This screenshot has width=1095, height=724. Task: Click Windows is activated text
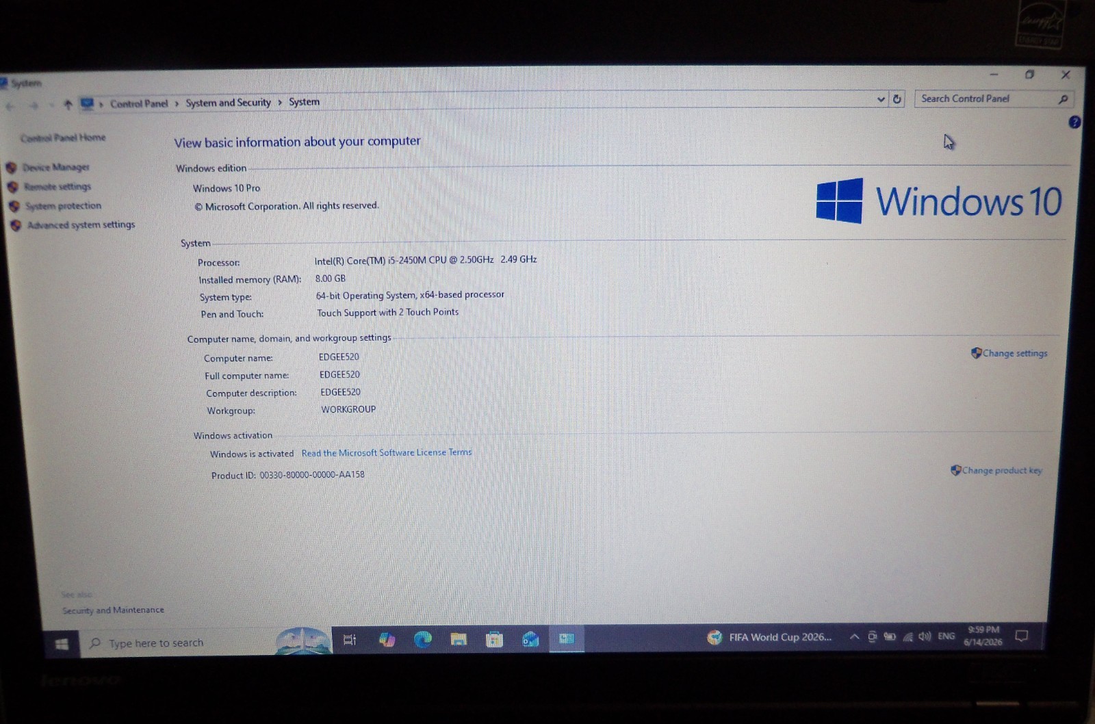pyautogui.click(x=252, y=454)
